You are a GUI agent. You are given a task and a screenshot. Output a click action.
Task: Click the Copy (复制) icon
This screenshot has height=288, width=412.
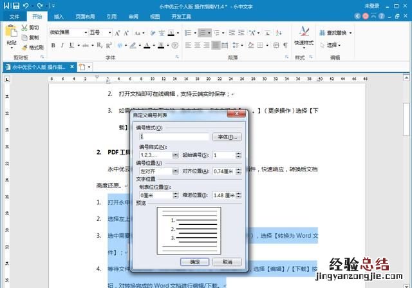click(24, 37)
